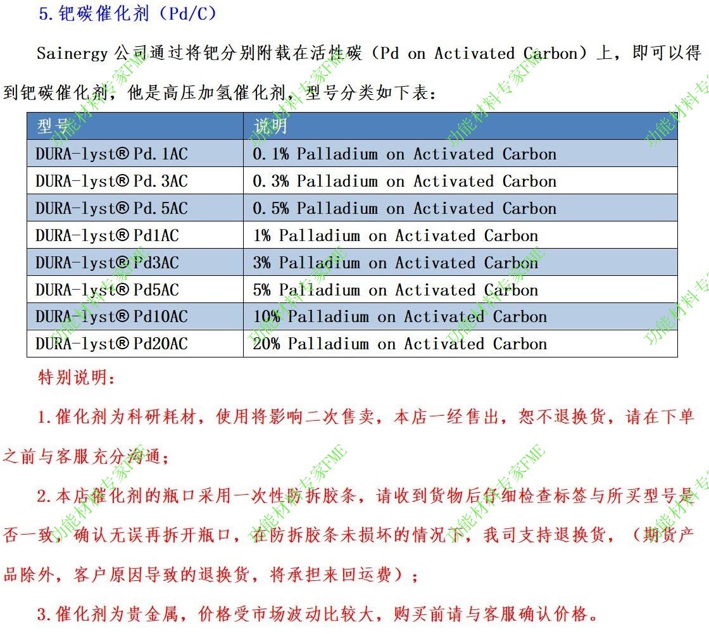Click '0.5% Palladium on Activated Carbon'

click(405, 208)
